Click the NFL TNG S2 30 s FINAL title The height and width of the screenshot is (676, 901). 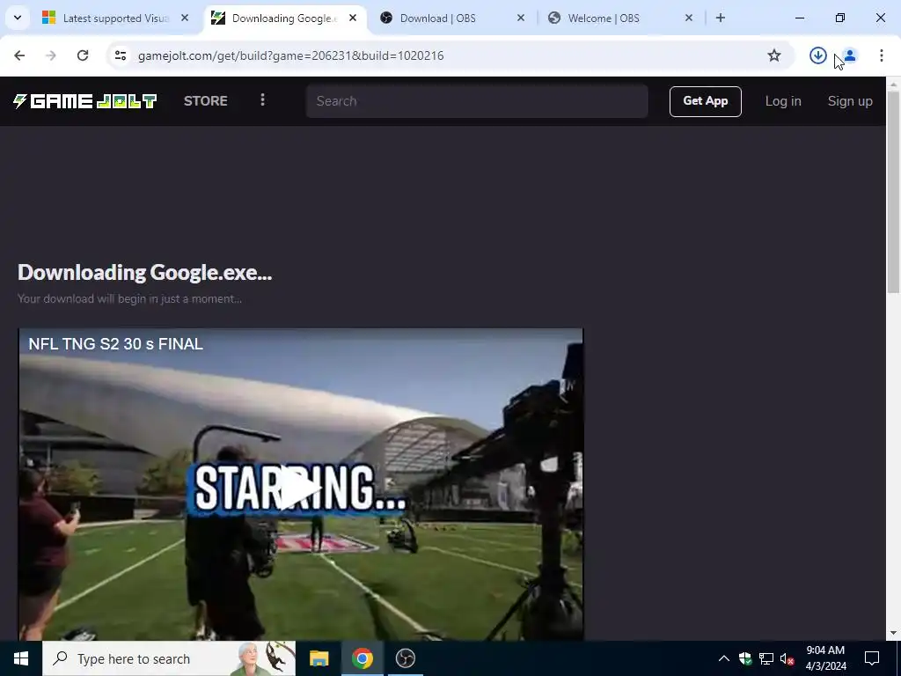point(115,344)
